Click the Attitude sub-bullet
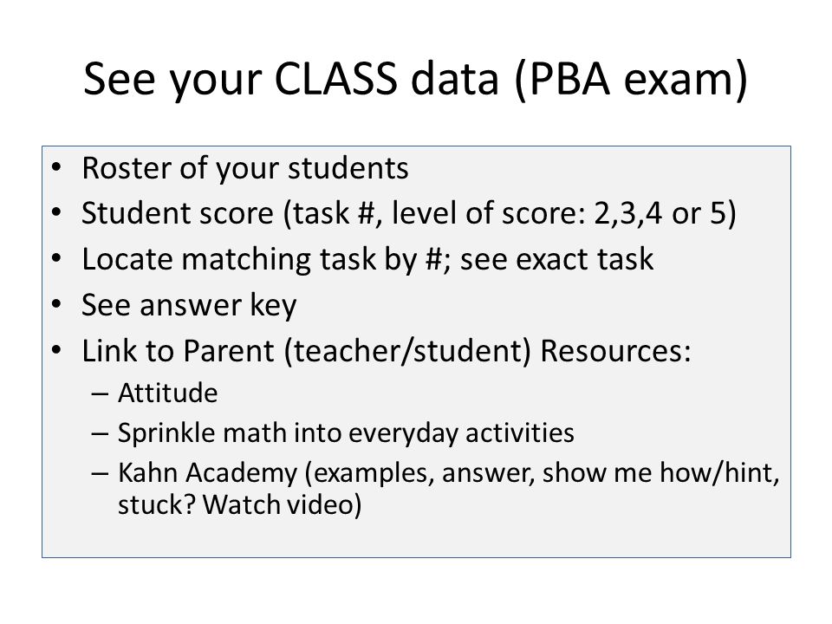Image resolution: width=832 pixels, height=624 pixels. [167, 393]
